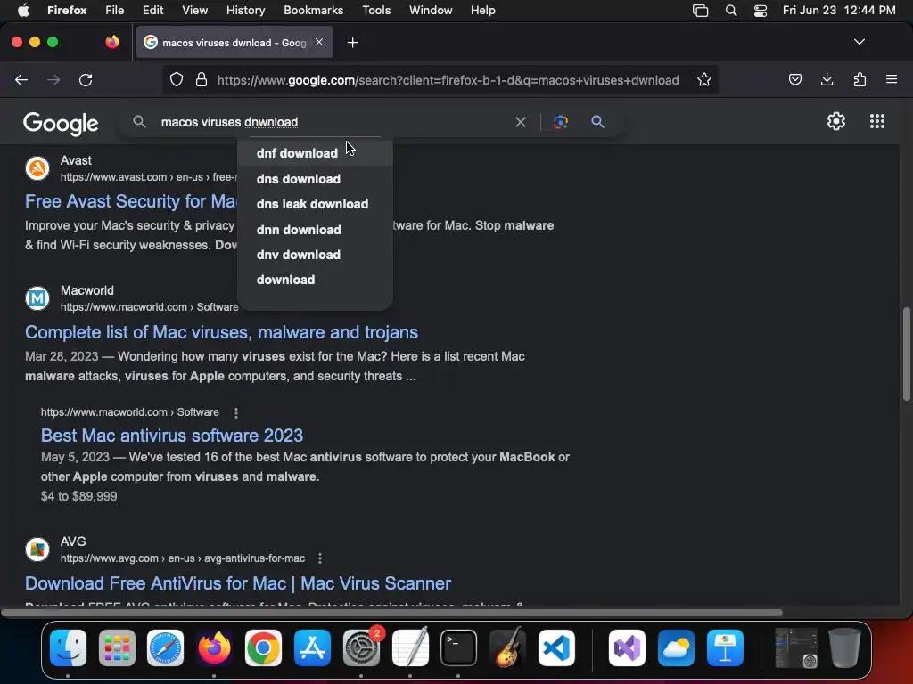Click the pinned Firefox tab icon
The height and width of the screenshot is (684, 913).
112,42
